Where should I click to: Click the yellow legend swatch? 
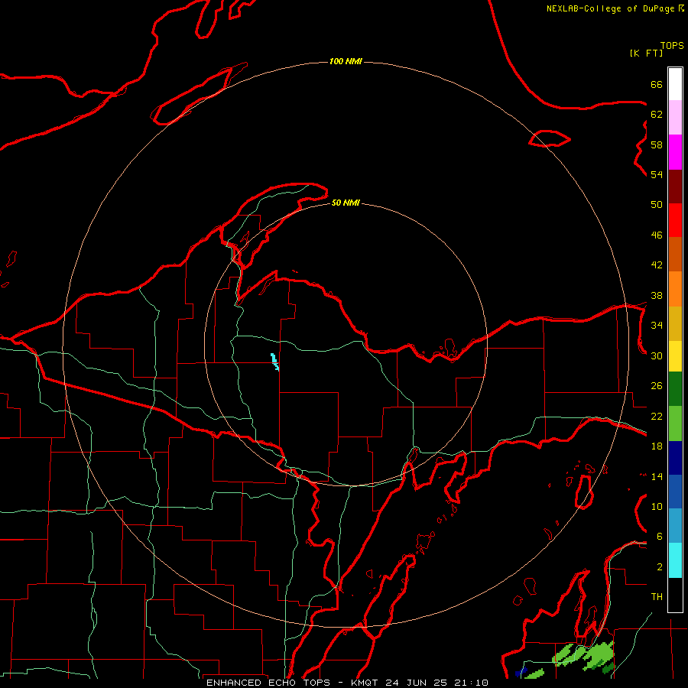(x=675, y=356)
